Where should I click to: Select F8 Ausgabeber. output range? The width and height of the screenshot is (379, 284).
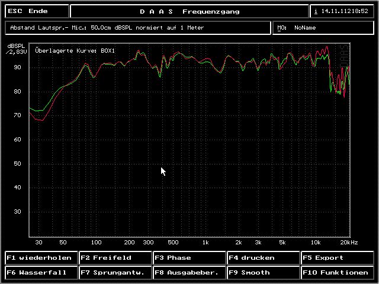[x=189, y=273]
